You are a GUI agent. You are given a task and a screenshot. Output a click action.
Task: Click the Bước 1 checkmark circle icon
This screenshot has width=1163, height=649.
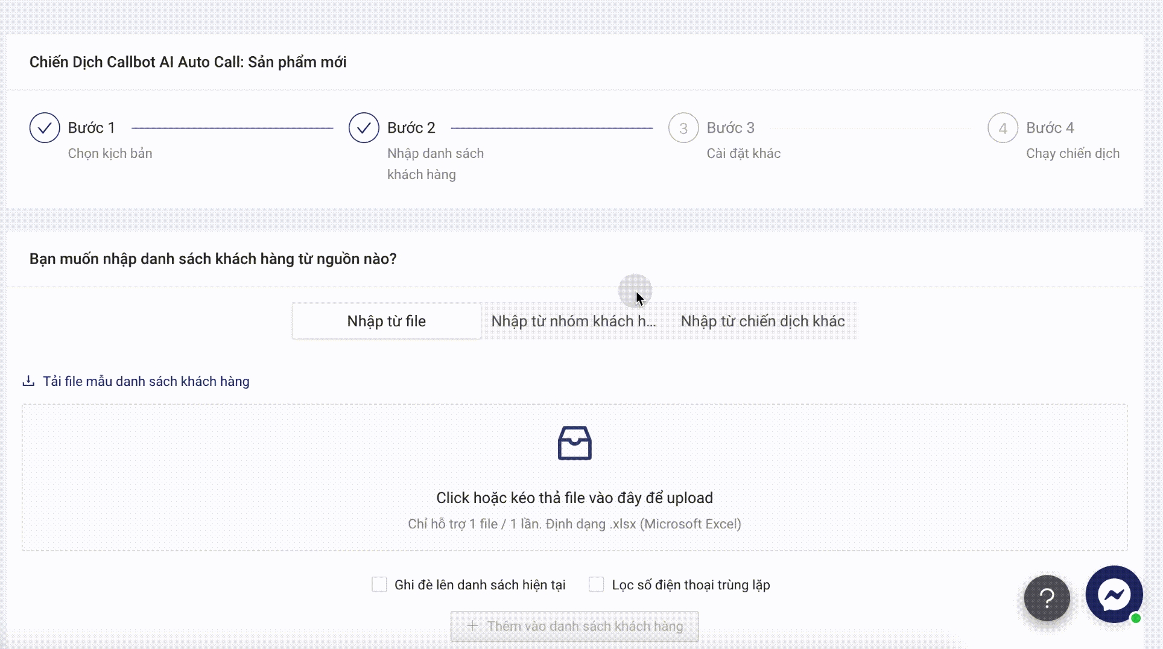[45, 128]
